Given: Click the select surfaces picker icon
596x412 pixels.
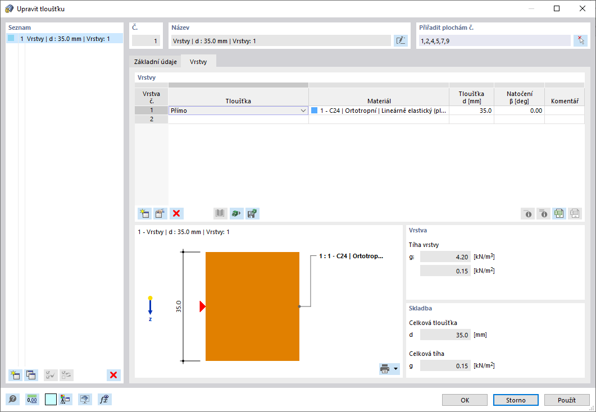Looking at the screenshot, I should (580, 40).
